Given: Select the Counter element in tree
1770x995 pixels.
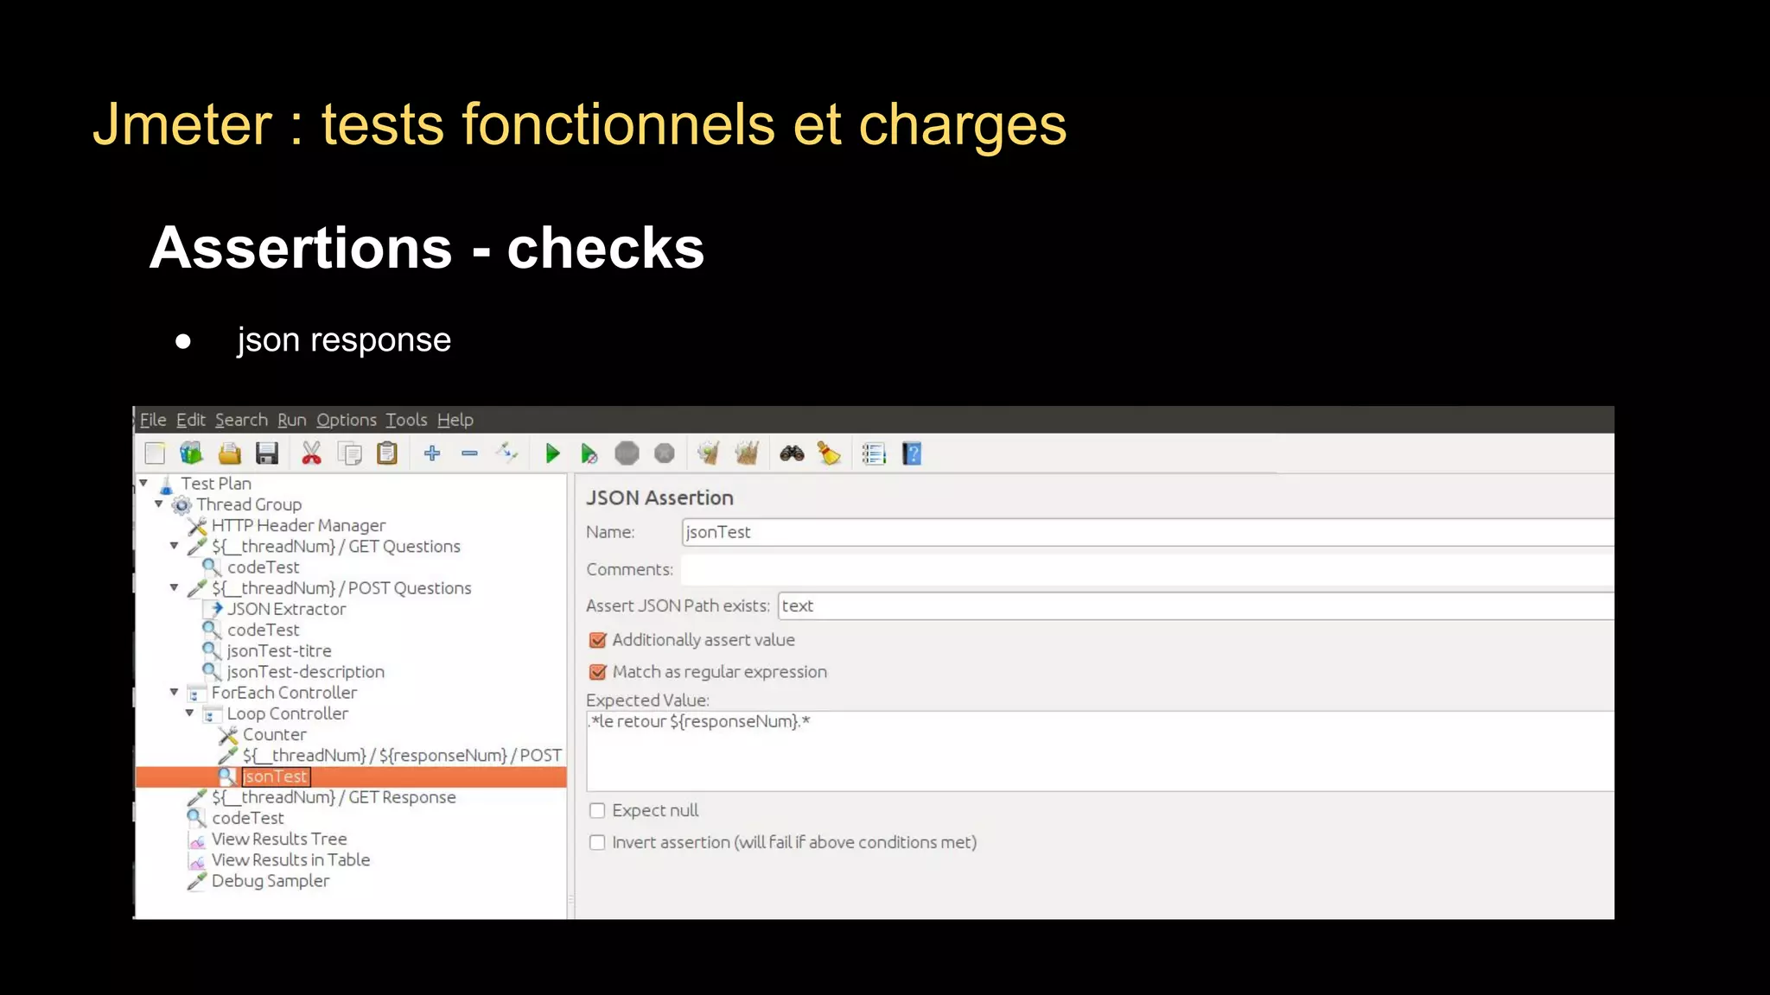Looking at the screenshot, I should 274,734.
